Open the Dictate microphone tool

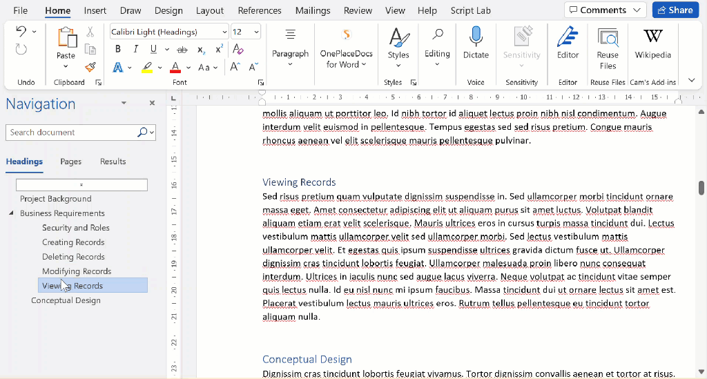tap(476, 41)
